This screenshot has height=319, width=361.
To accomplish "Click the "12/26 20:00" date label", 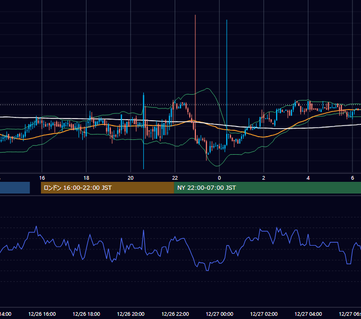I will tap(131, 314).
